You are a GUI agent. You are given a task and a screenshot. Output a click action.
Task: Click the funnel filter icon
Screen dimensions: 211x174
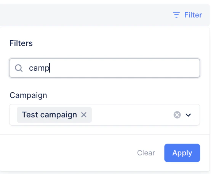pyautogui.click(x=176, y=15)
